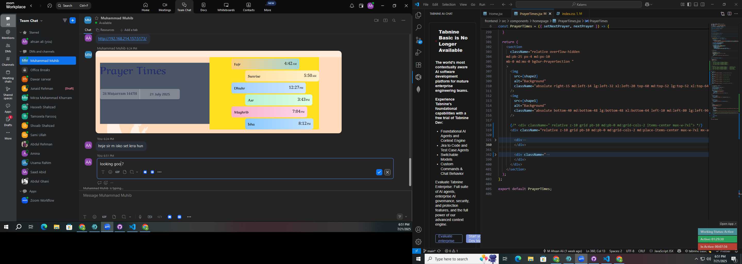Expand folded div at line 321
The height and width of the screenshot is (264, 742).
pyautogui.click(x=496, y=140)
